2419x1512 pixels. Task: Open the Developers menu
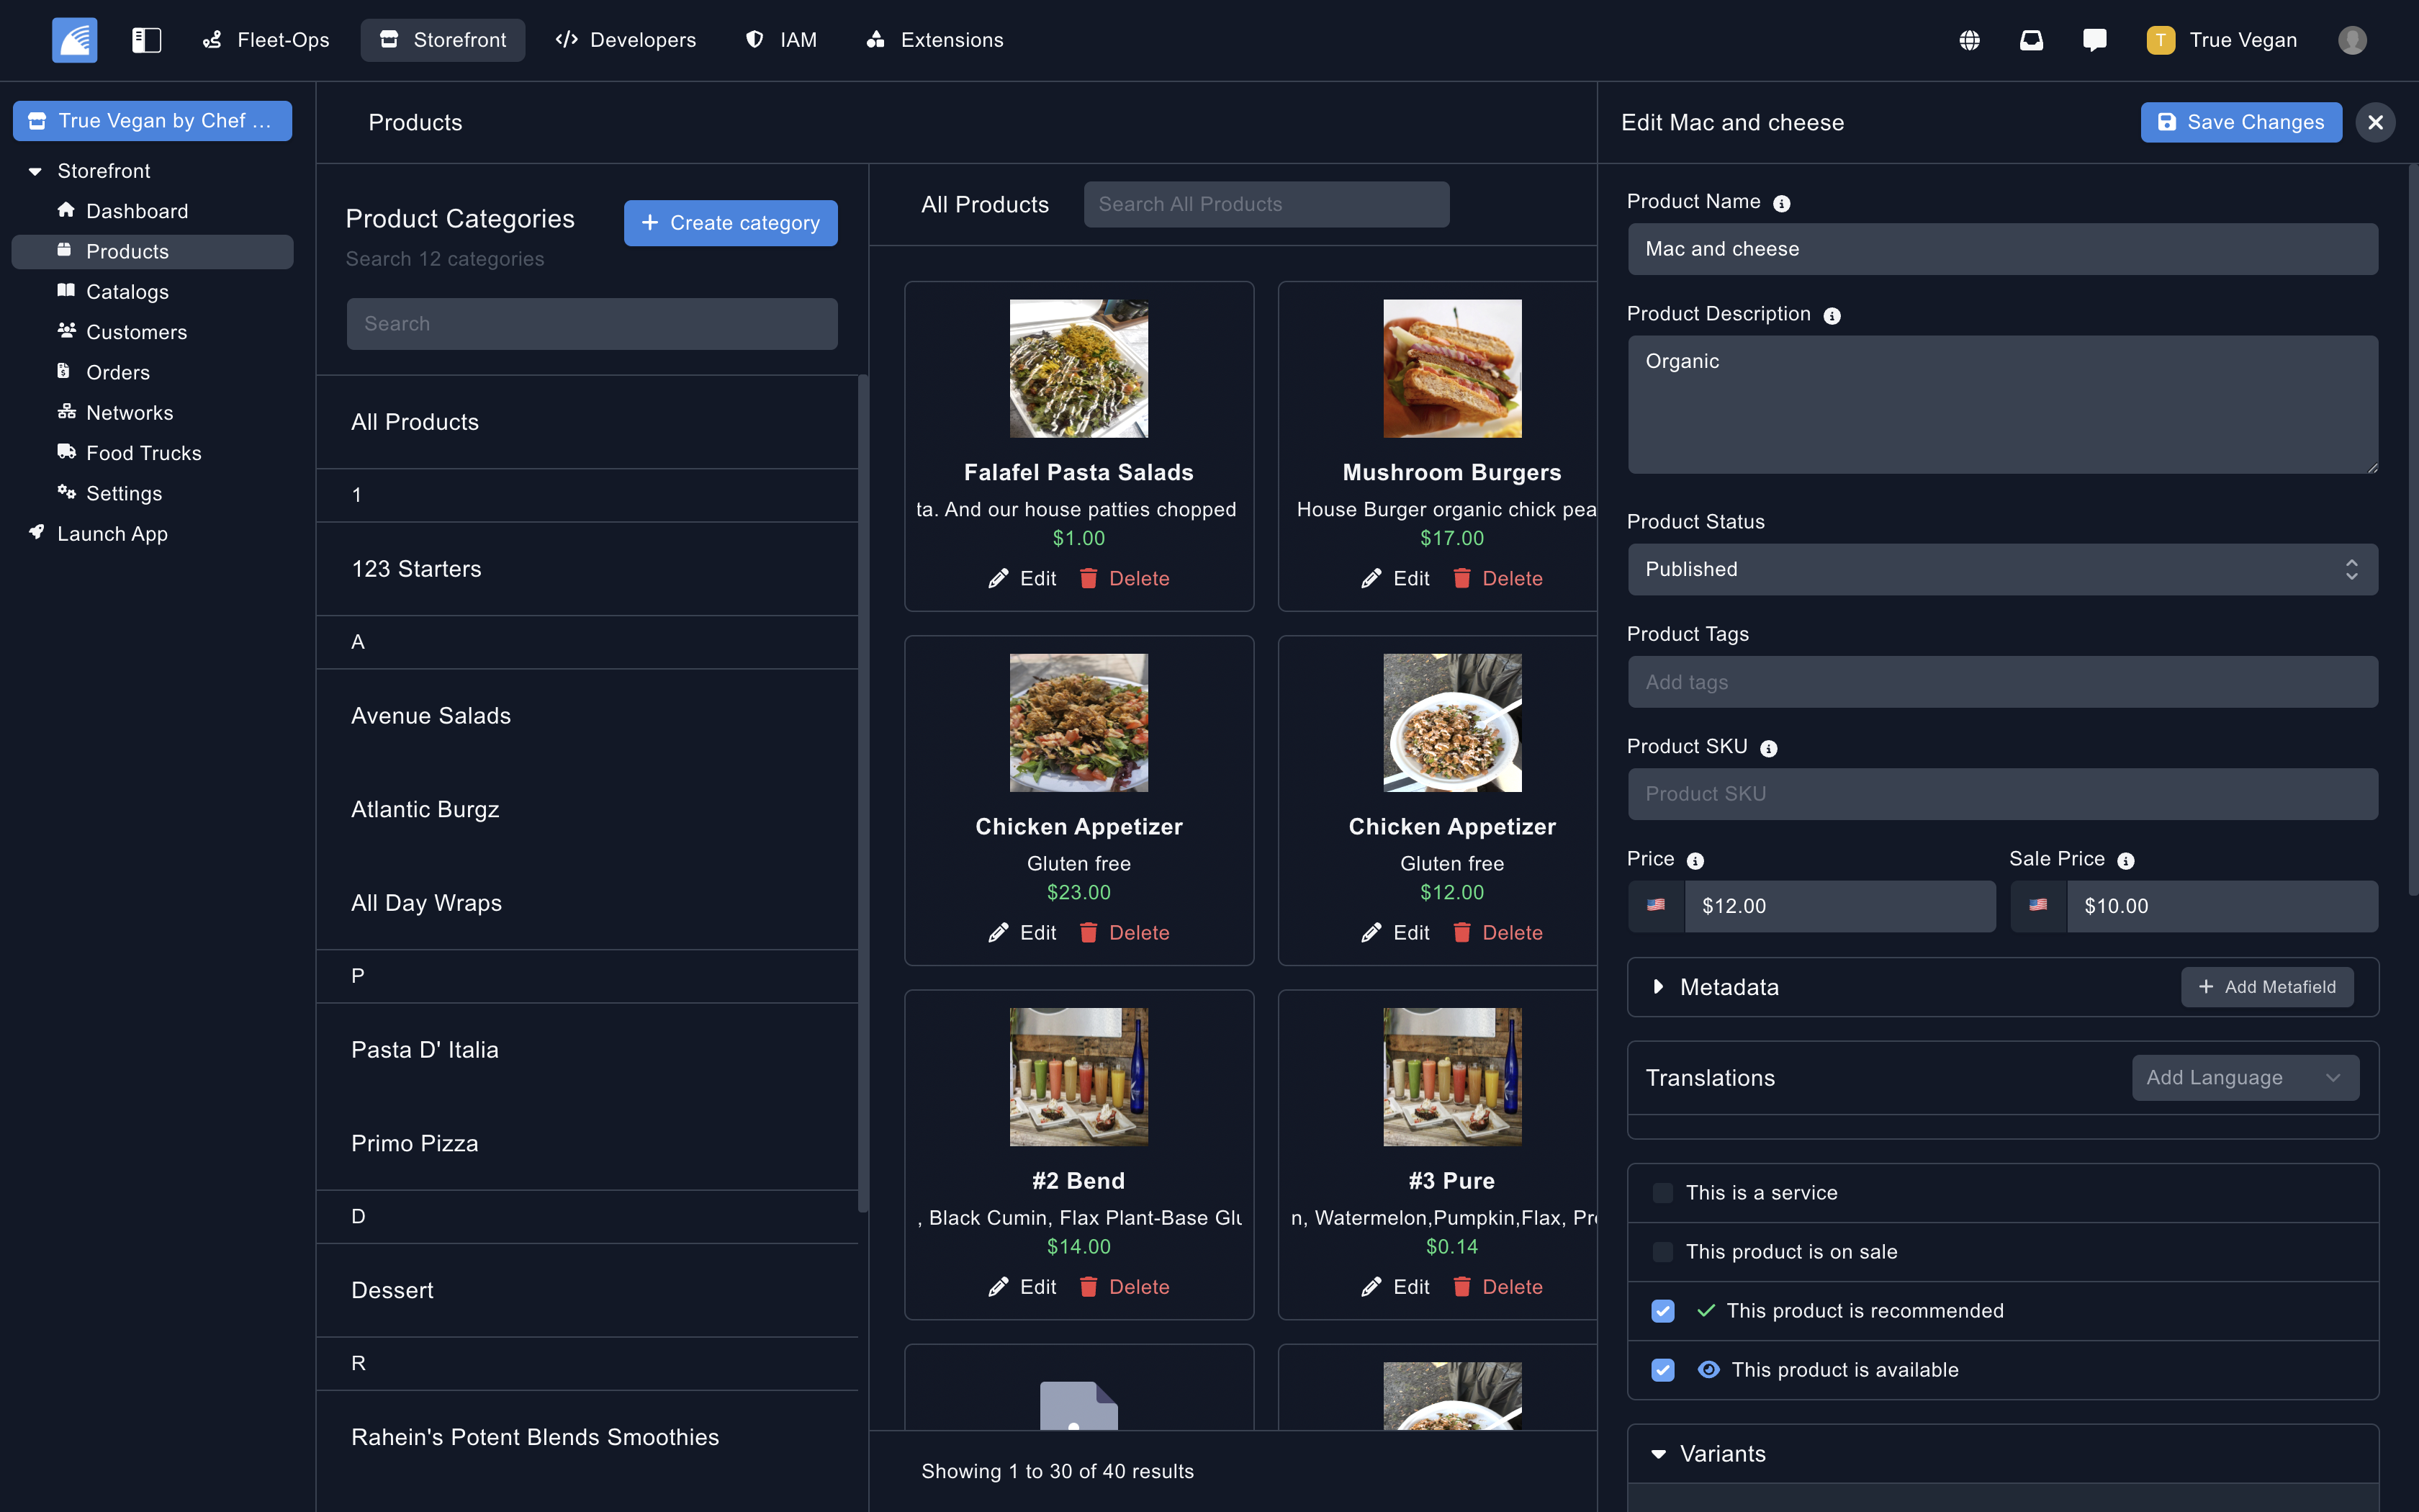(x=626, y=40)
